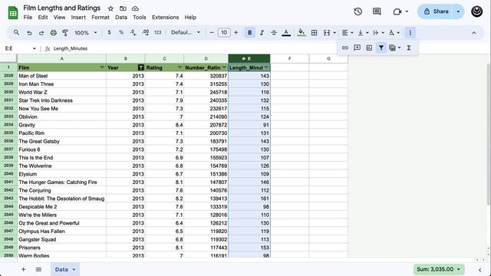Viewport: 491px width, 276px height.
Task: Insert chart icon in overflow toolbar
Action: tap(369, 48)
